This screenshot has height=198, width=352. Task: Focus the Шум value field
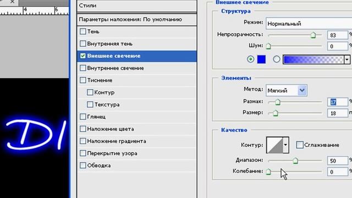coord(338,46)
